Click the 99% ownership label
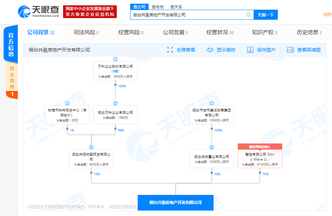This screenshot has height=216, width=332. tap(121, 130)
